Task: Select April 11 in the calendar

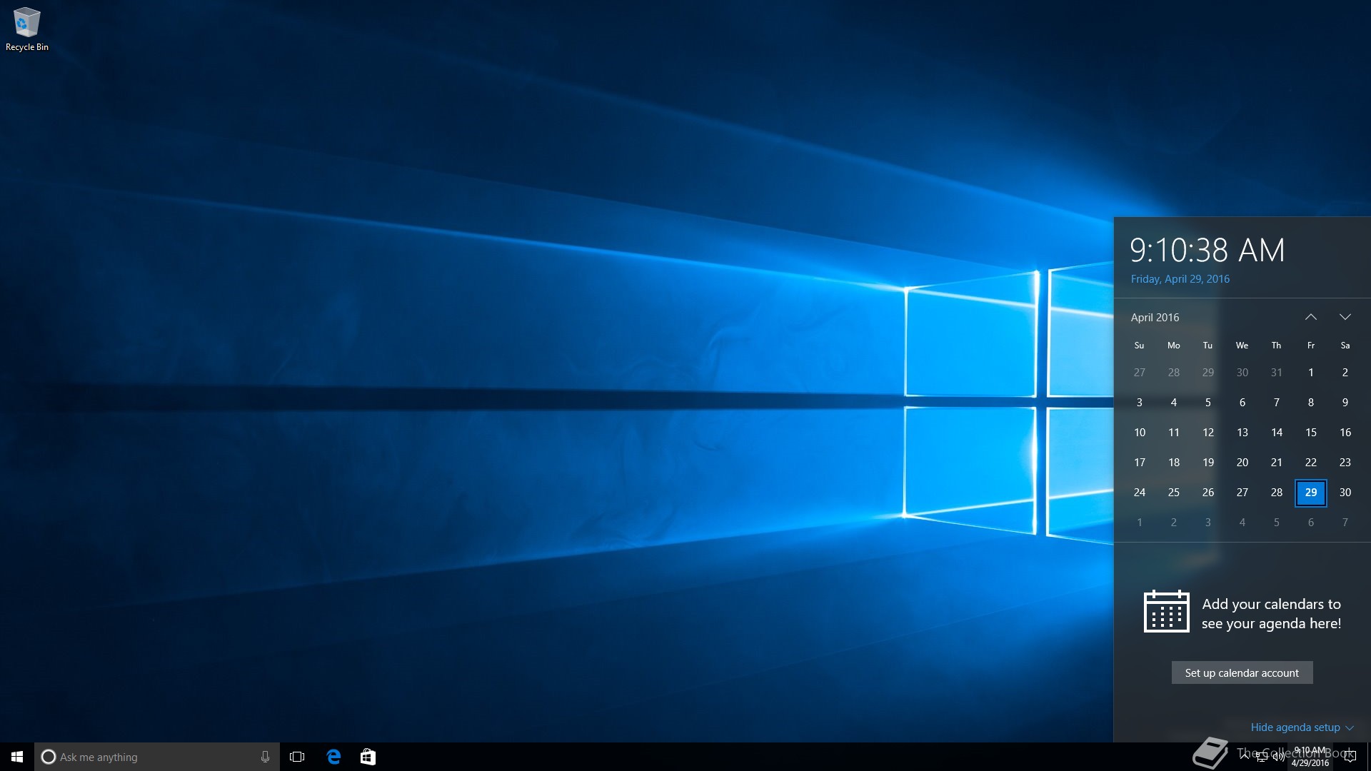Action: point(1174,433)
